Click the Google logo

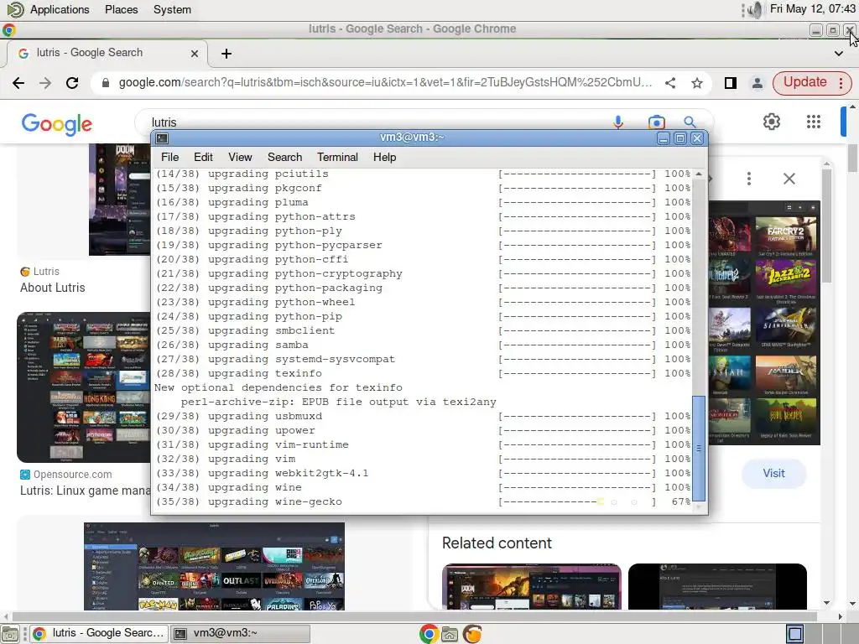click(57, 124)
